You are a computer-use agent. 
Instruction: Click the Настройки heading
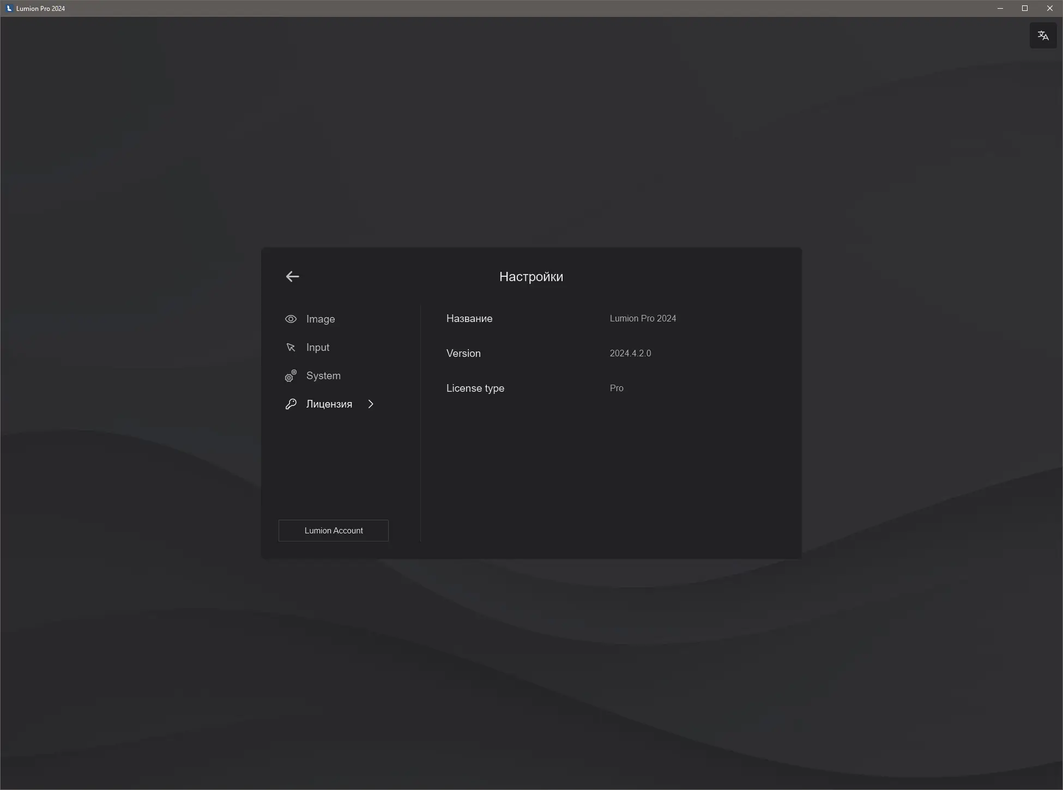click(531, 277)
